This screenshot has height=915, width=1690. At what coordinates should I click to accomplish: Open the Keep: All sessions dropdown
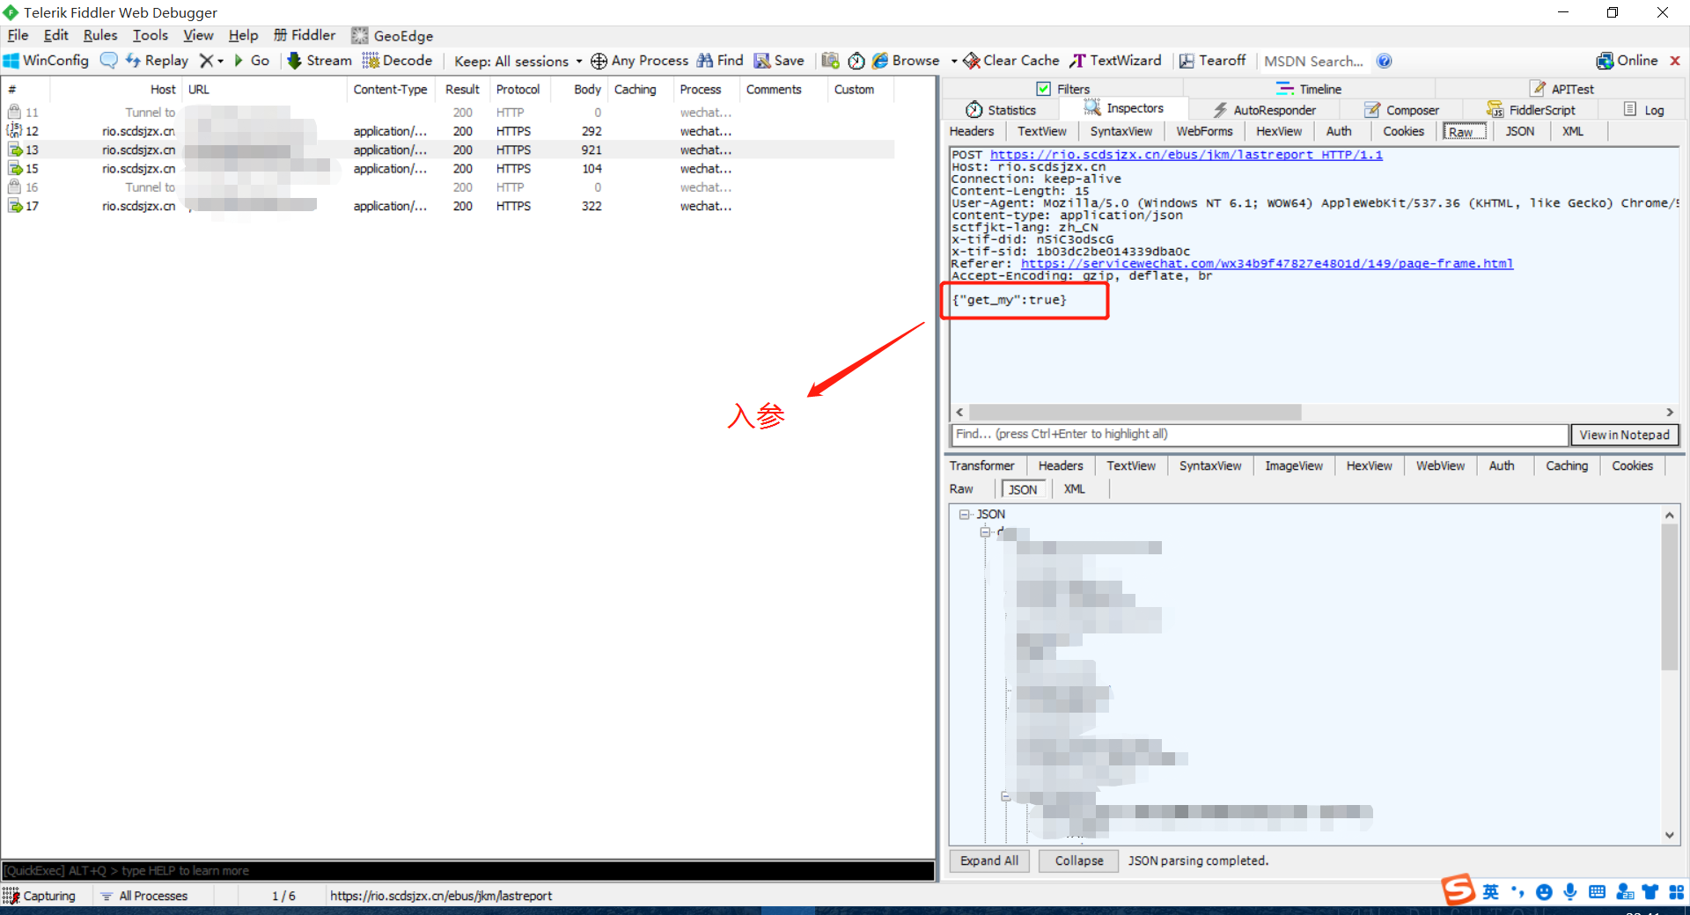[518, 61]
